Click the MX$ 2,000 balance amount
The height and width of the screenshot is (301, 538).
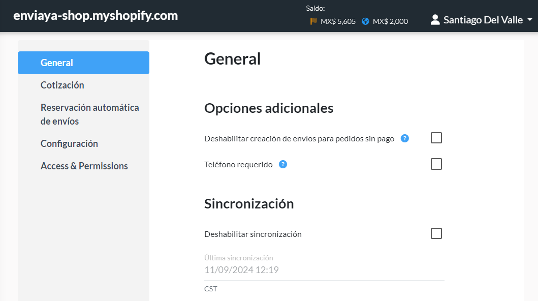(x=390, y=21)
